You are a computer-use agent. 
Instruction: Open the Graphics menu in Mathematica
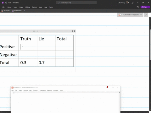click(36, 90)
